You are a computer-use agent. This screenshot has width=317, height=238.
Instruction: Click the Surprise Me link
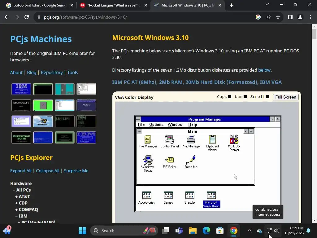tap(76, 171)
